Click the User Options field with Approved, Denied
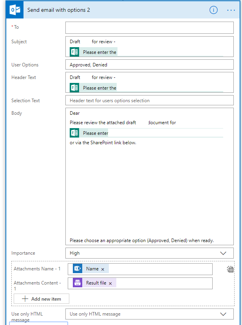Screen dimensions: 242x325 (x=150, y=65)
